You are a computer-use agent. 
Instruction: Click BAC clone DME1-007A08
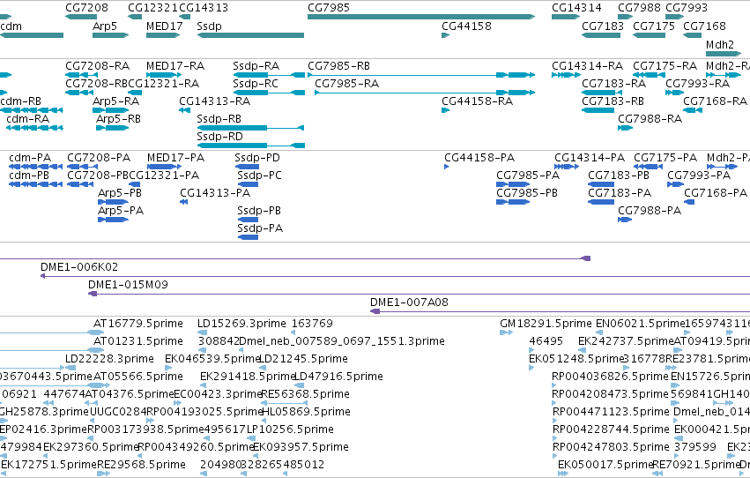[x=561, y=311]
